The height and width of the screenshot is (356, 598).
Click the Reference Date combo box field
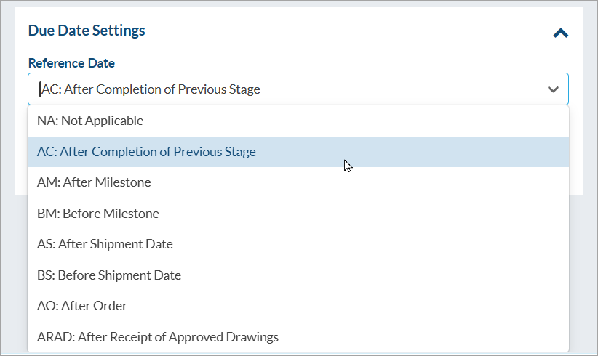tap(291, 89)
